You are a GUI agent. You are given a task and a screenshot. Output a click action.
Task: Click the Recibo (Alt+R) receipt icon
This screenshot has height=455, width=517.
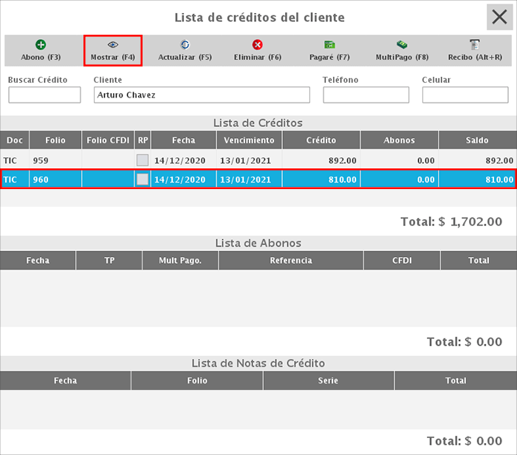tap(474, 44)
